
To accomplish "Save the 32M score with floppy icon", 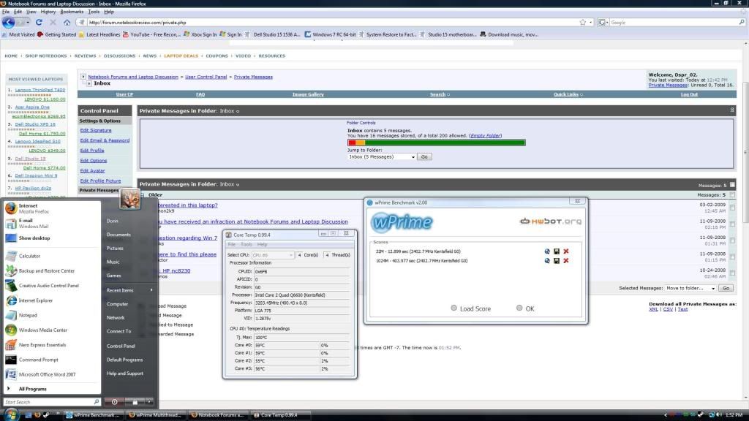I will pos(557,251).
